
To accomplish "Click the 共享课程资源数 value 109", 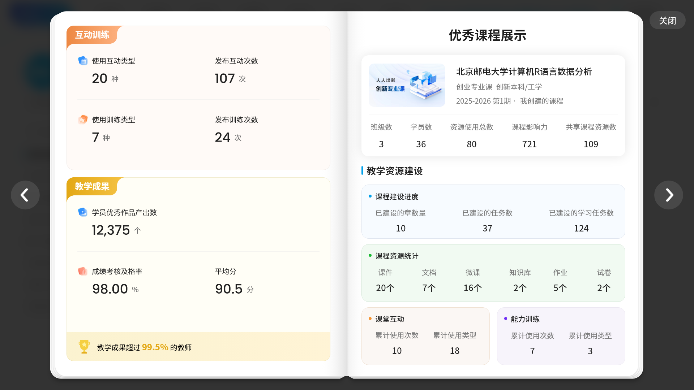I will [591, 144].
